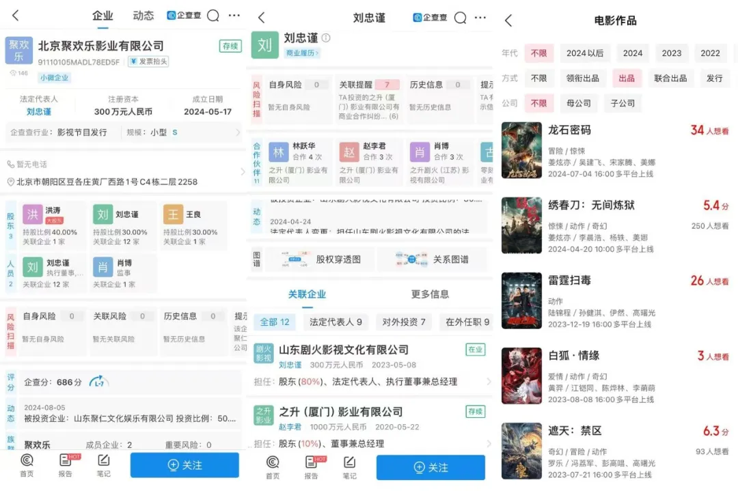Open the 发票抬头 button

tap(148, 61)
